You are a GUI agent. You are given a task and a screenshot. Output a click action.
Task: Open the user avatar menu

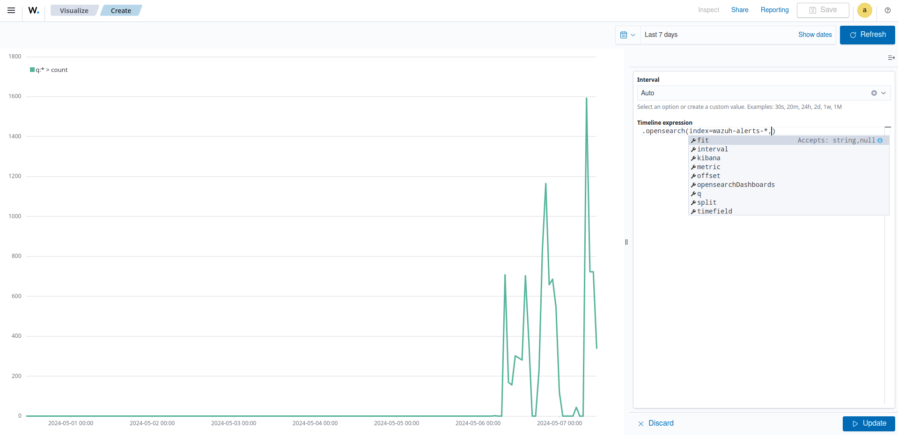[x=864, y=10]
